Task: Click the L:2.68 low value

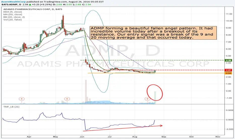Action: [77, 5]
